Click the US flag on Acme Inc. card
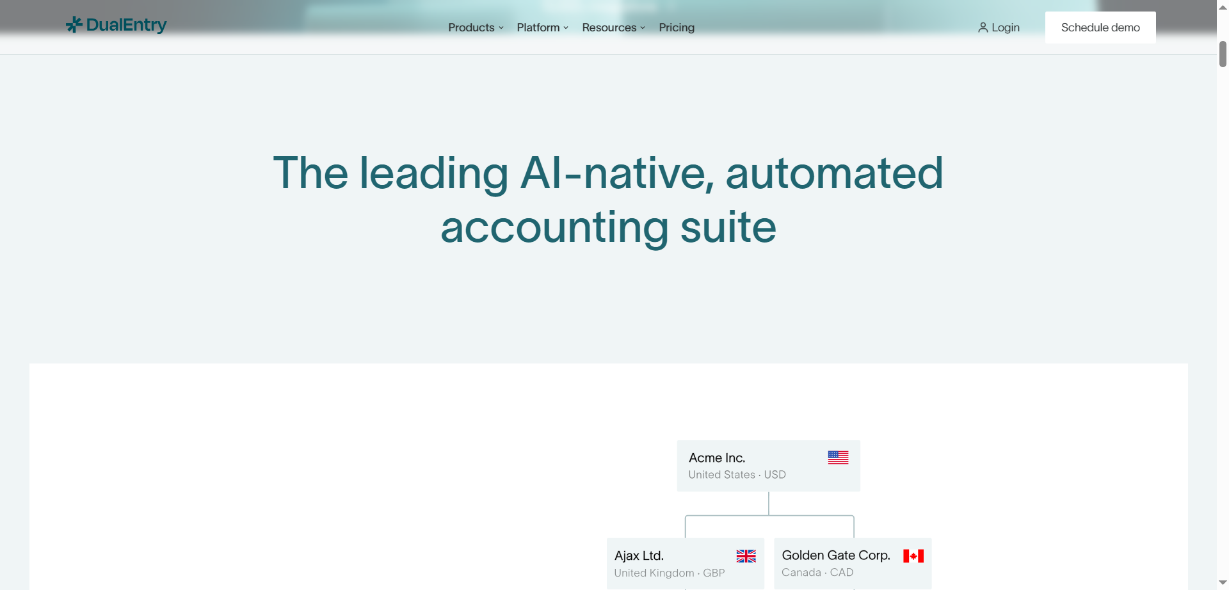The height and width of the screenshot is (590, 1229). pyautogui.click(x=838, y=457)
